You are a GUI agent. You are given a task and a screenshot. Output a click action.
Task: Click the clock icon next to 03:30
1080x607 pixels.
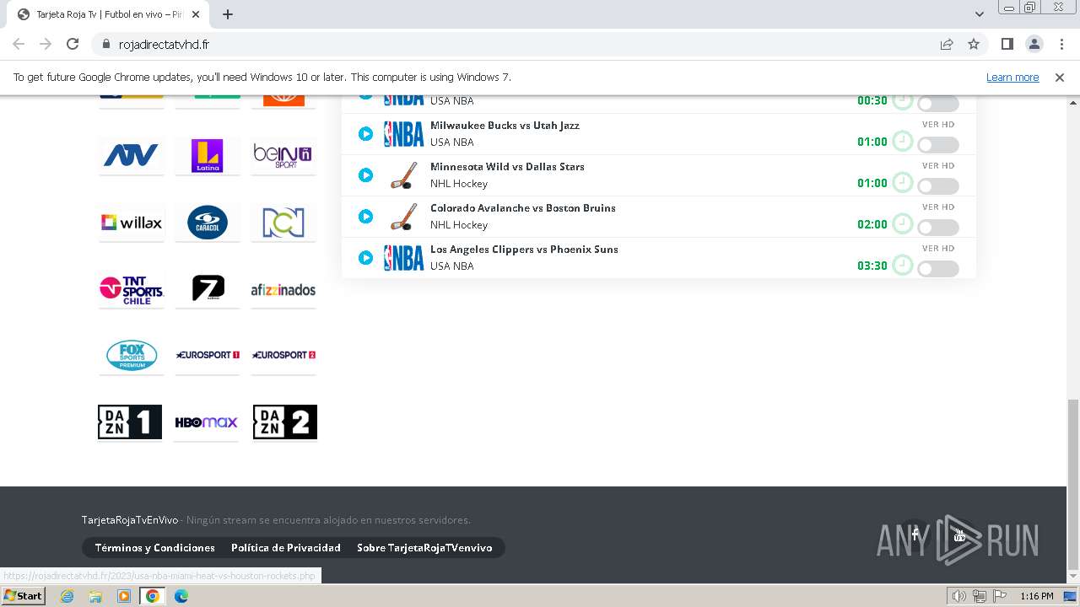903,265
